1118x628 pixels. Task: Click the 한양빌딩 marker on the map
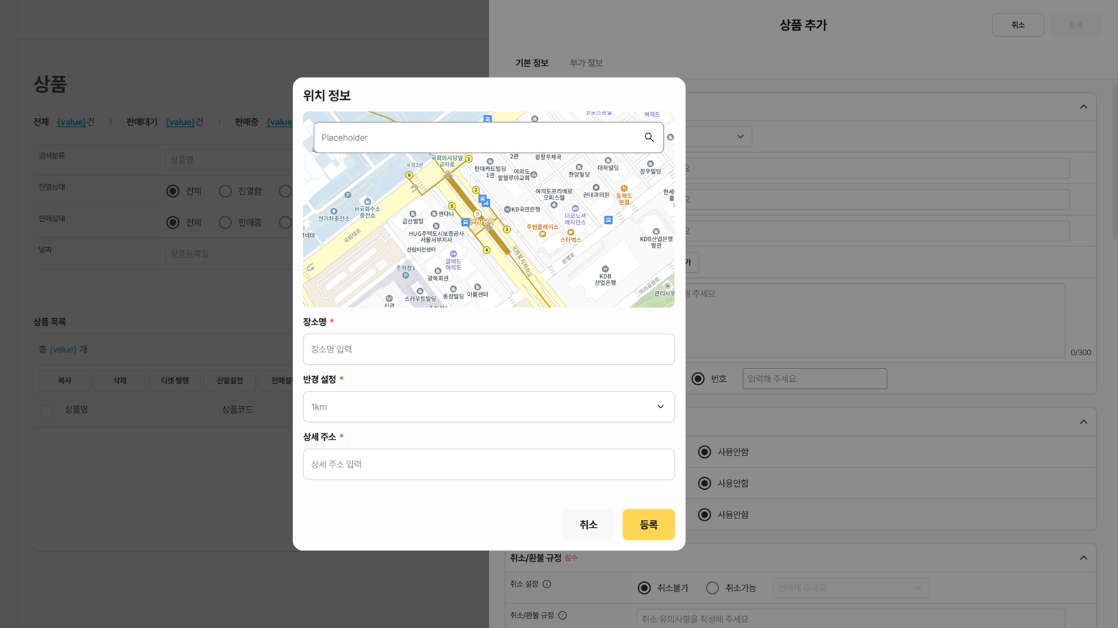(x=579, y=167)
